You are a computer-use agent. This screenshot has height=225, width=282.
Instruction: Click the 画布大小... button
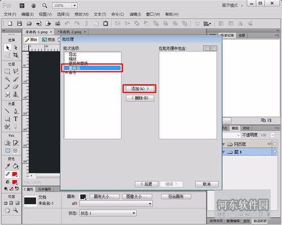[104, 197]
